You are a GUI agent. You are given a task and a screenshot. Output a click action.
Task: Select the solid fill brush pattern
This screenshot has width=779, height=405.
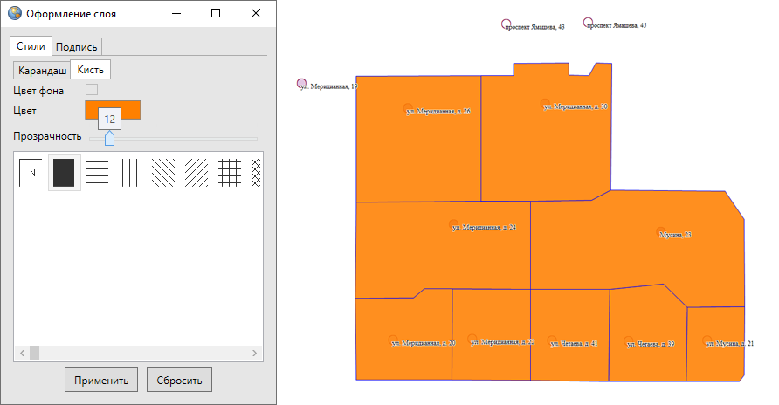(64, 173)
